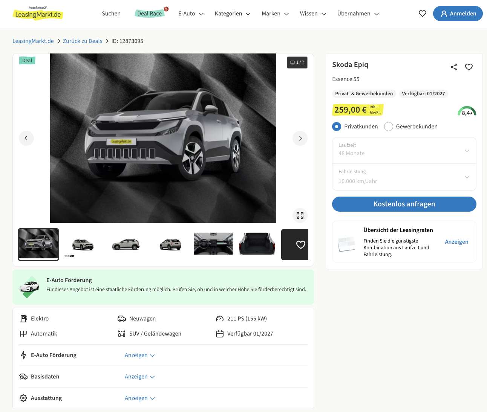Click the heart tile in thumbnail strip
This screenshot has width=487, height=412.
[295, 245]
